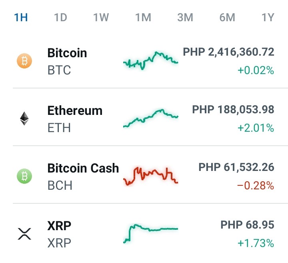View the XRP sparkline chart
288x263 pixels.
coord(151,234)
